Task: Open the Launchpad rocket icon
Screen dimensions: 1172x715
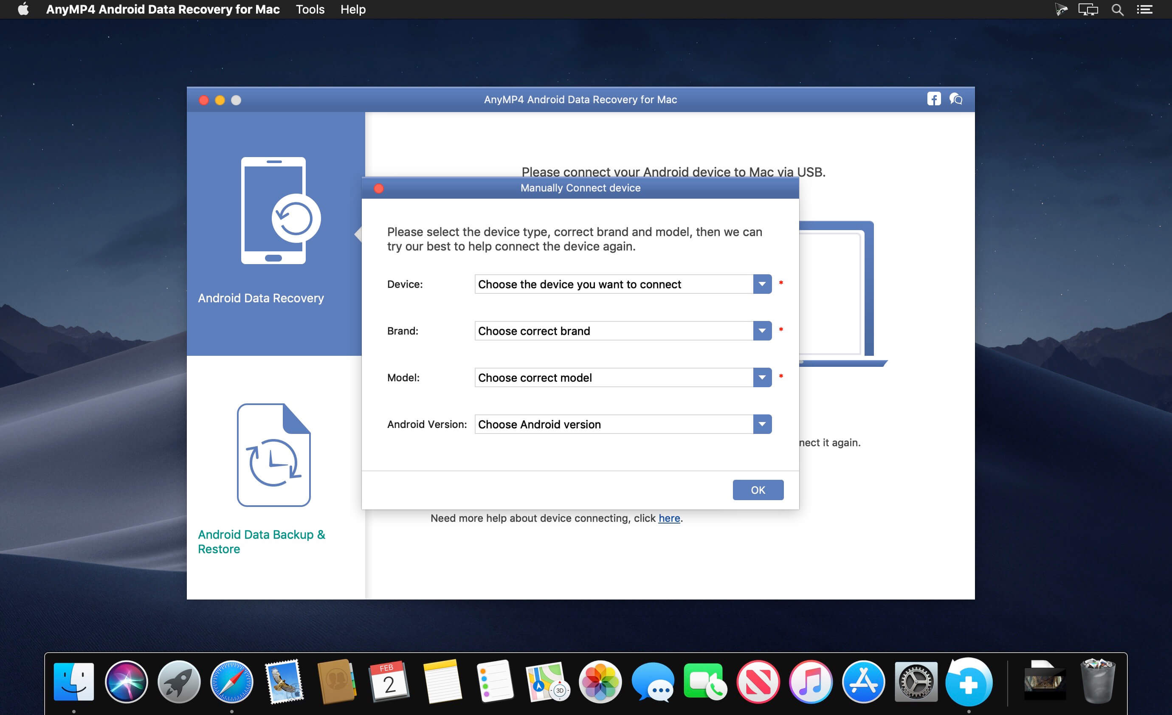Action: tap(179, 683)
